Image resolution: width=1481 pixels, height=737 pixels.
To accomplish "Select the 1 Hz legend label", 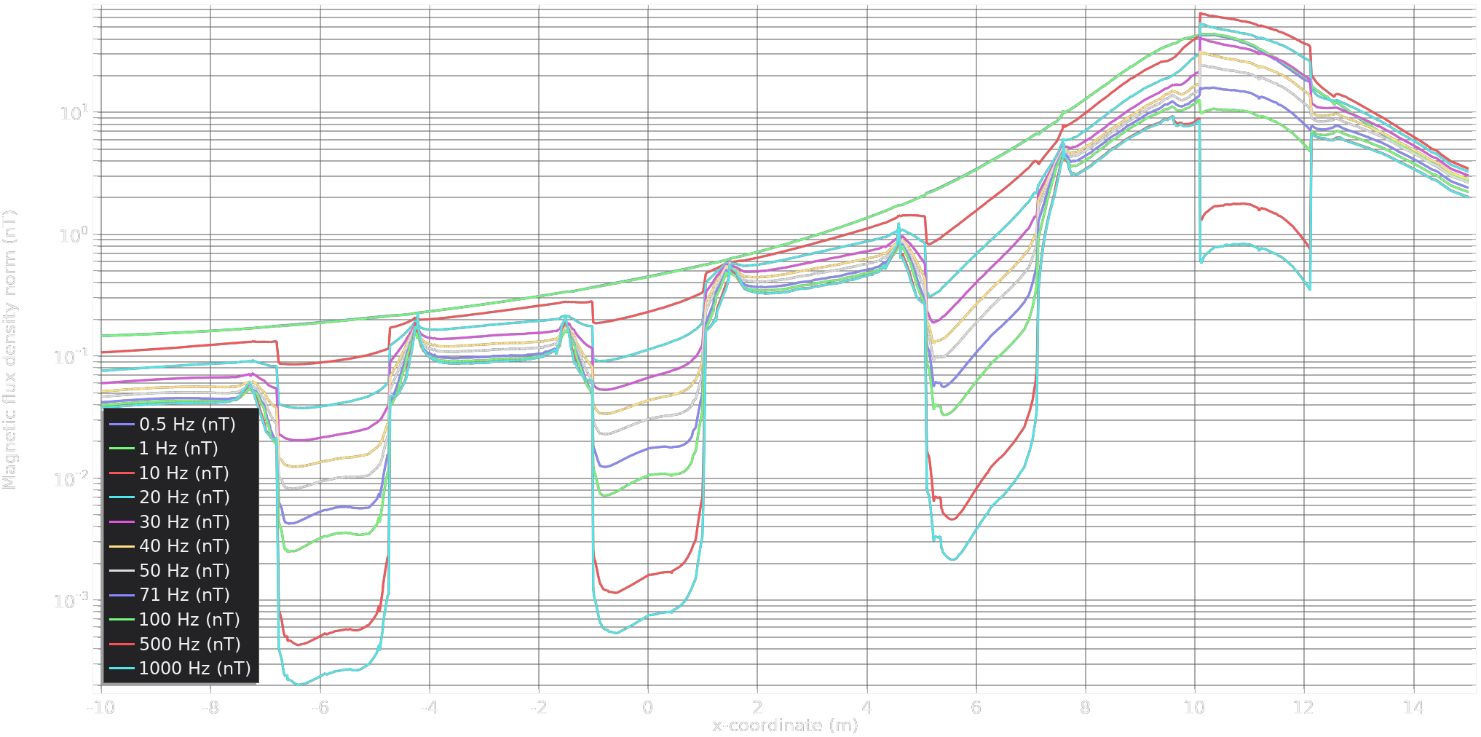I will click(178, 449).
